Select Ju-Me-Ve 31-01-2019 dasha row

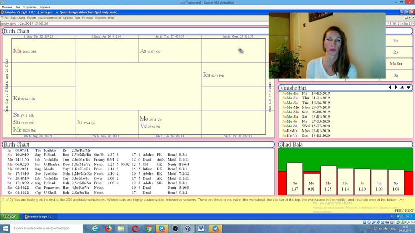pyautogui.click(x=306, y=98)
